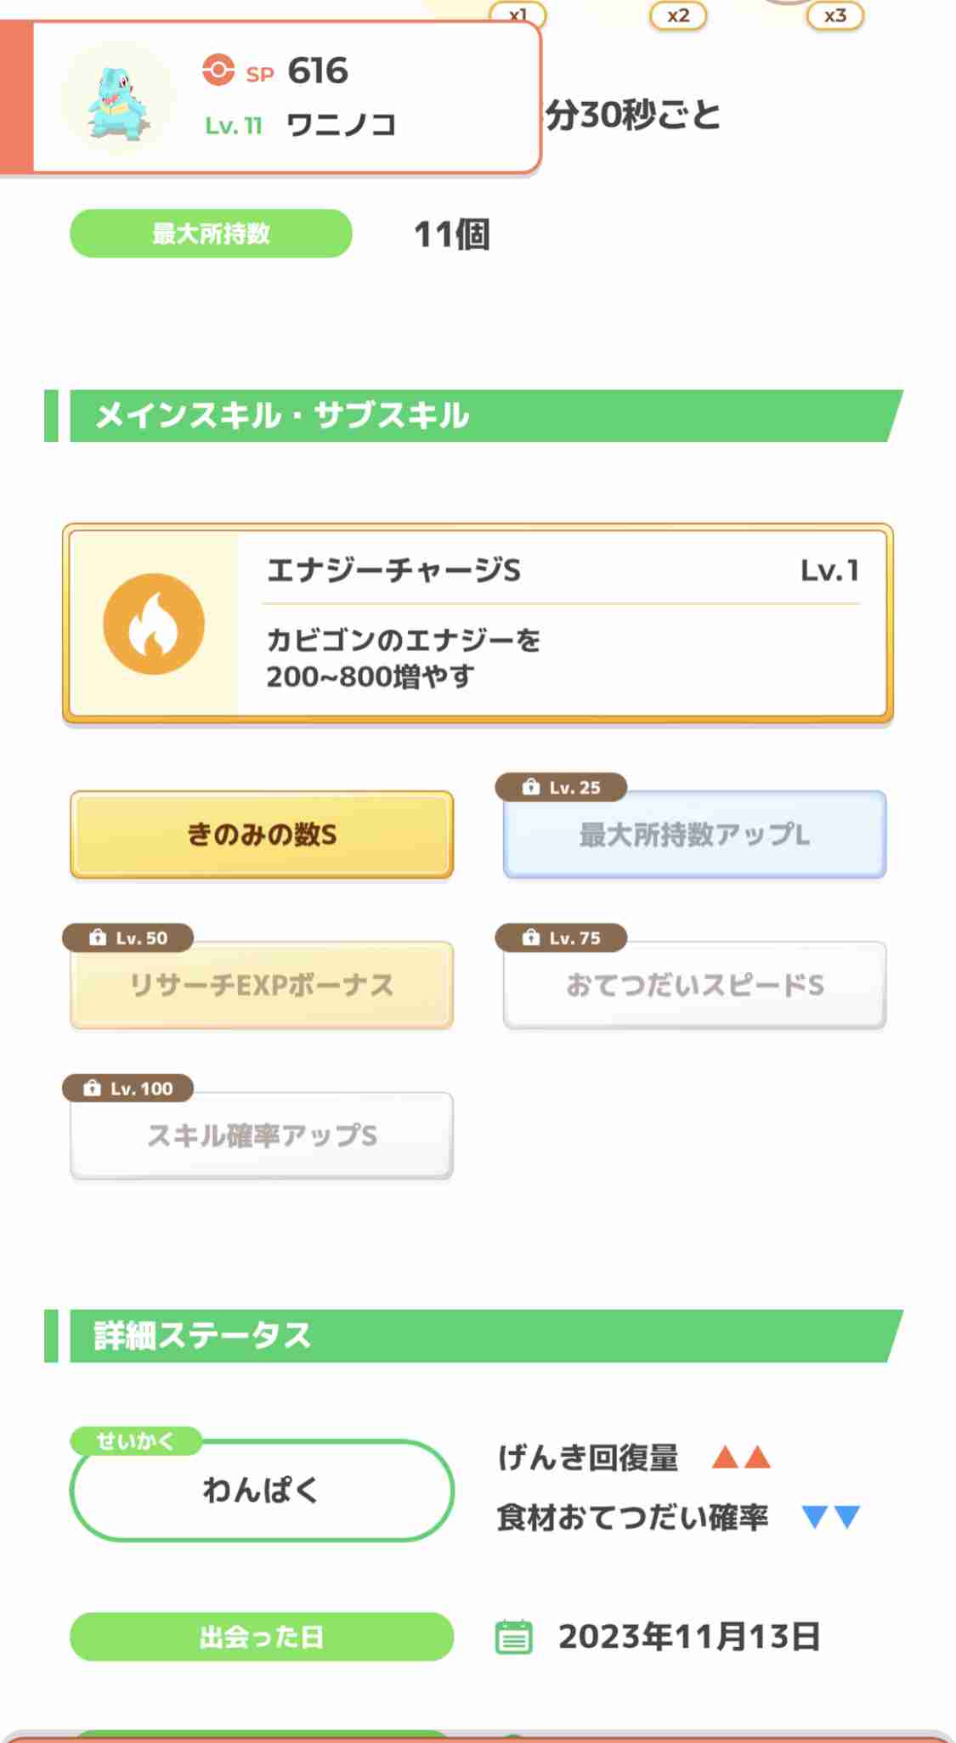Open the エナジーチャージS main skill card
Viewport: 956px width, 1743px height.
(478, 624)
